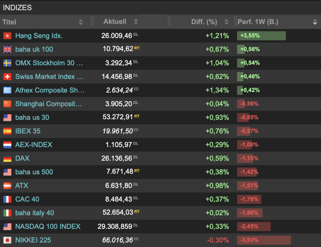321x247 pixels.
Task: Click the RT badge on baha italy 40
Action: [137, 212]
